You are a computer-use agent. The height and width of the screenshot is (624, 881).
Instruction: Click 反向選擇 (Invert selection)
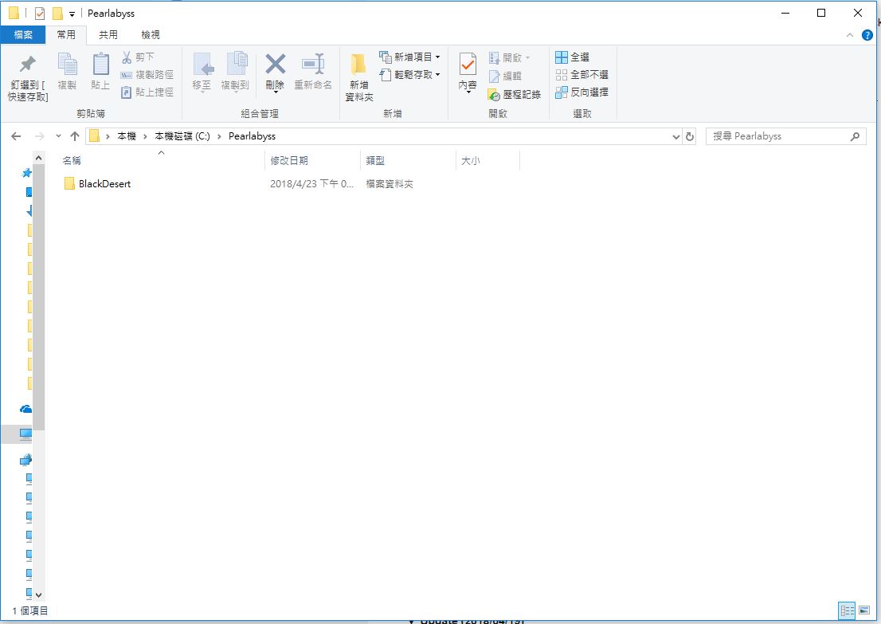pyautogui.click(x=581, y=92)
